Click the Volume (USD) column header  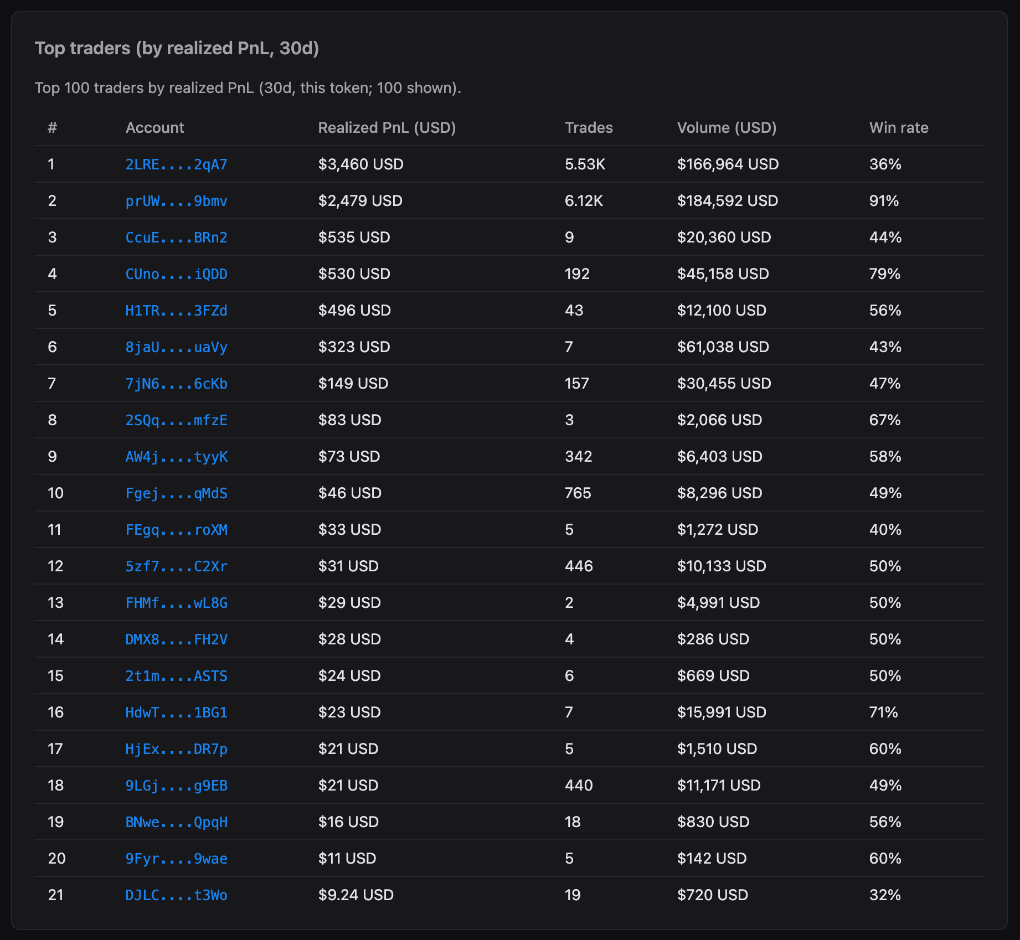point(727,128)
